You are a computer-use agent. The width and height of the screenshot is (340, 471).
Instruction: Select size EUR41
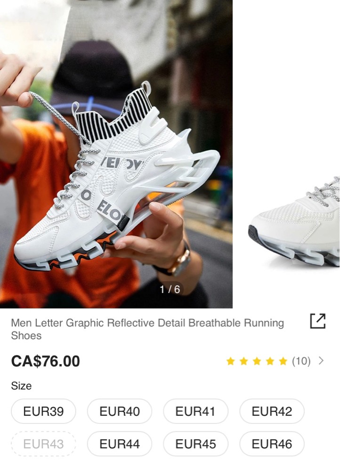click(x=195, y=411)
